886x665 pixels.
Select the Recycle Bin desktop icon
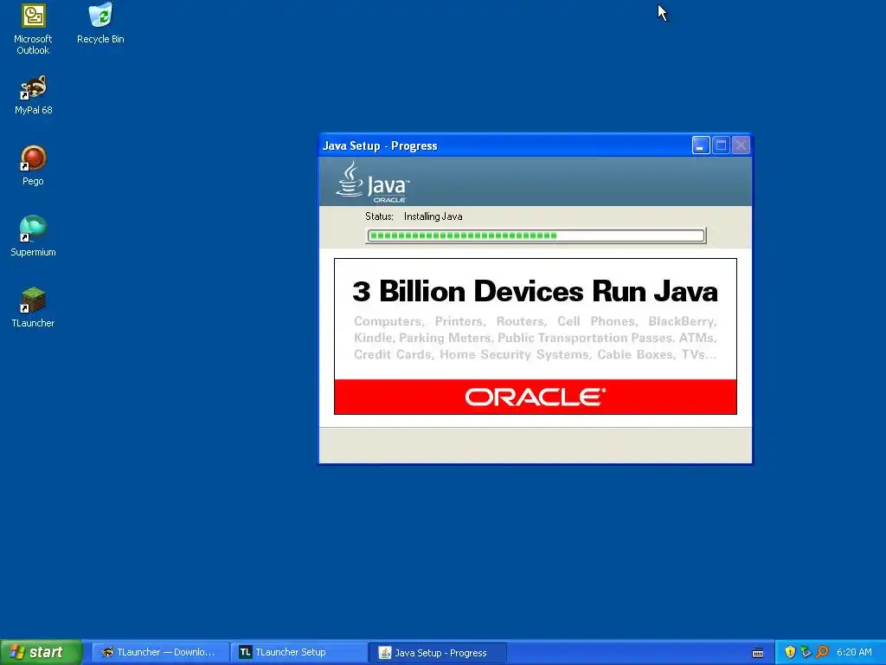pyautogui.click(x=100, y=23)
